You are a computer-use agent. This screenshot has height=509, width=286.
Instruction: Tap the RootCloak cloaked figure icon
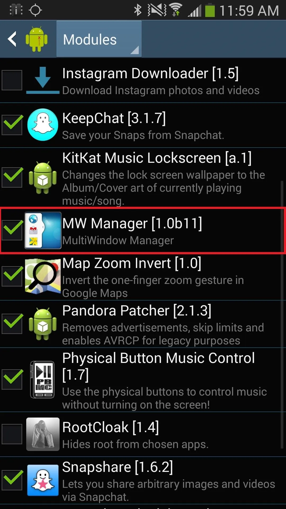[x=43, y=434]
